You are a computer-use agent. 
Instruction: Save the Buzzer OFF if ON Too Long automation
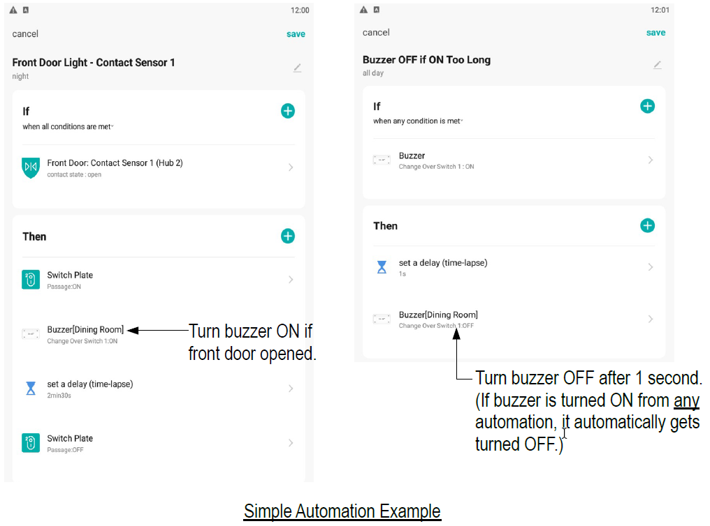point(655,33)
